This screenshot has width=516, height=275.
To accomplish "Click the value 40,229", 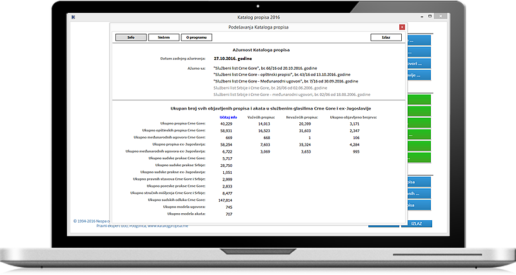I will click(x=226, y=124).
